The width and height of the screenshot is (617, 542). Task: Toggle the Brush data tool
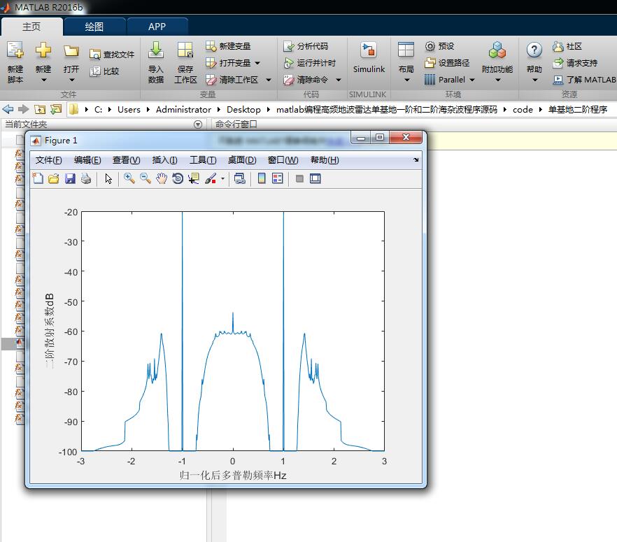pyautogui.click(x=211, y=178)
